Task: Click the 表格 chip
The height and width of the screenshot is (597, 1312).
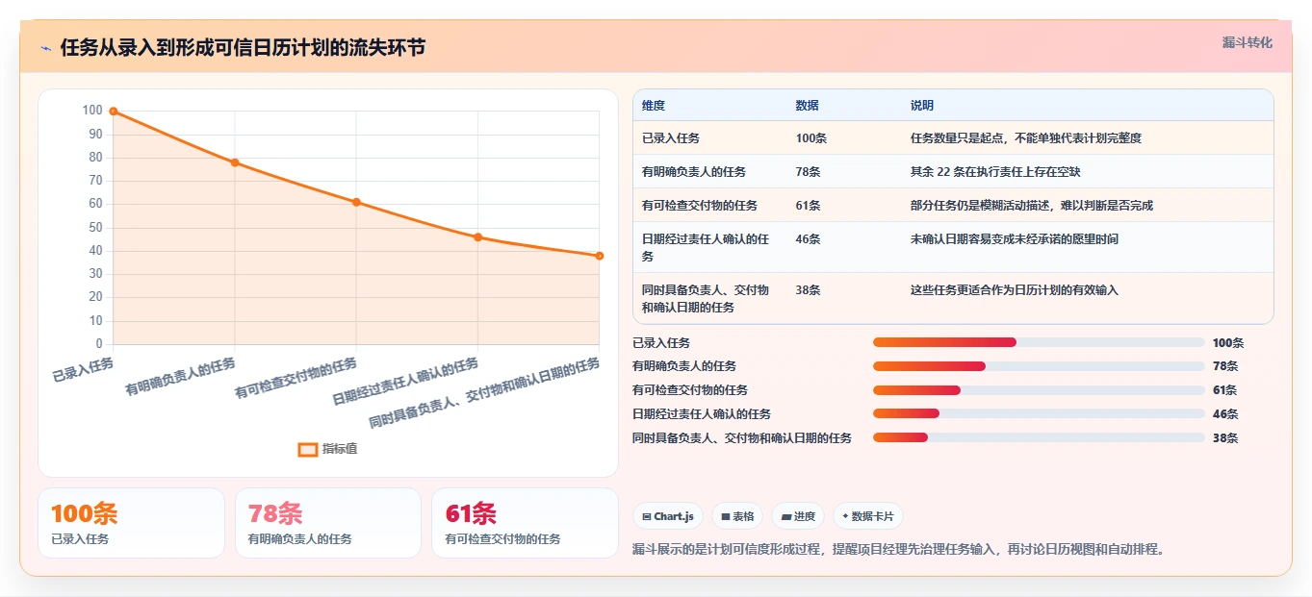Action: point(737,516)
